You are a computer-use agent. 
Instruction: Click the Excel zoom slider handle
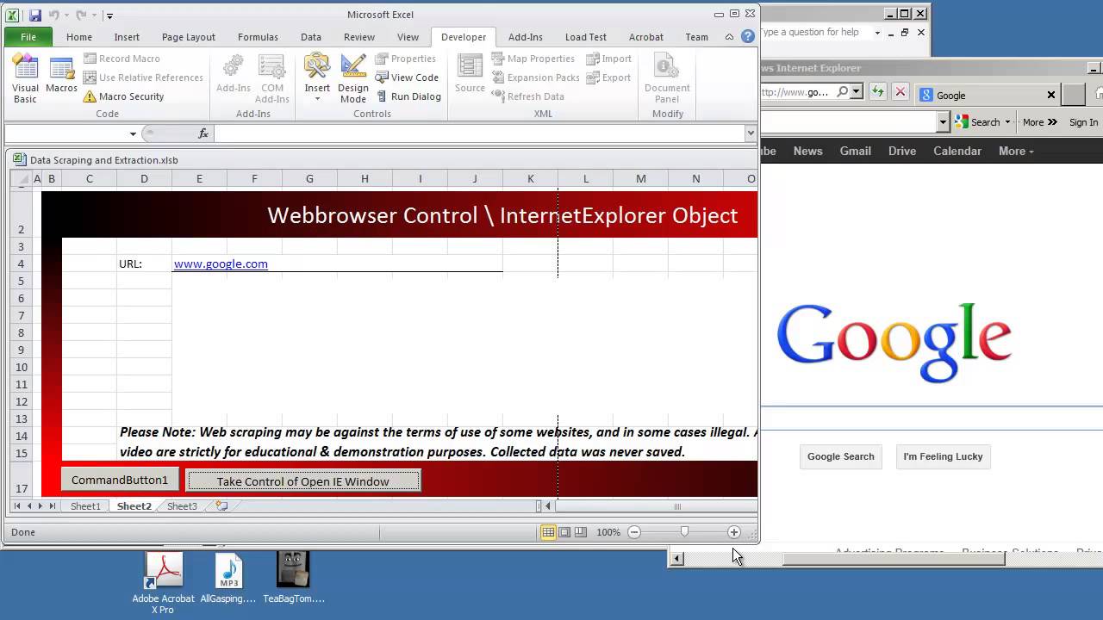click(x=684, y=532)
